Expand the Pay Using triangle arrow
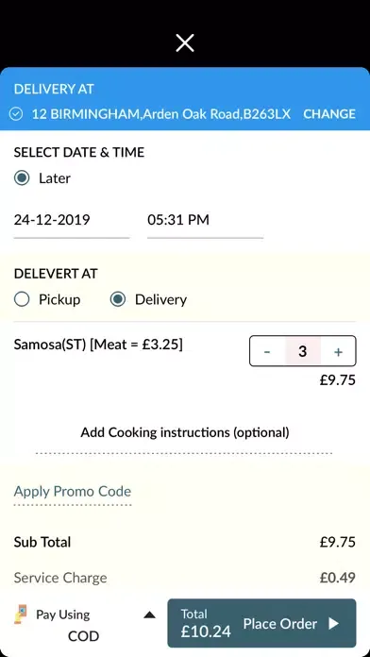The image size is (370, 657). click(x=149, y=615)
